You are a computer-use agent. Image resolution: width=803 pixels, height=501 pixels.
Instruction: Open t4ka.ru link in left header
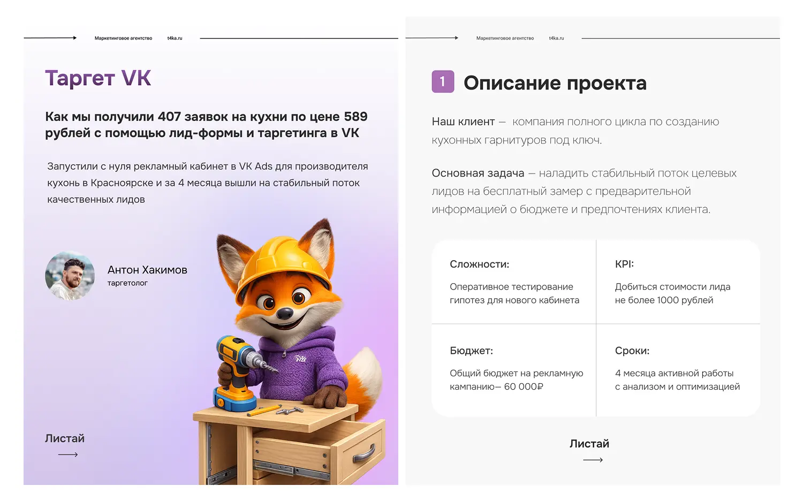tap(175, 38)
